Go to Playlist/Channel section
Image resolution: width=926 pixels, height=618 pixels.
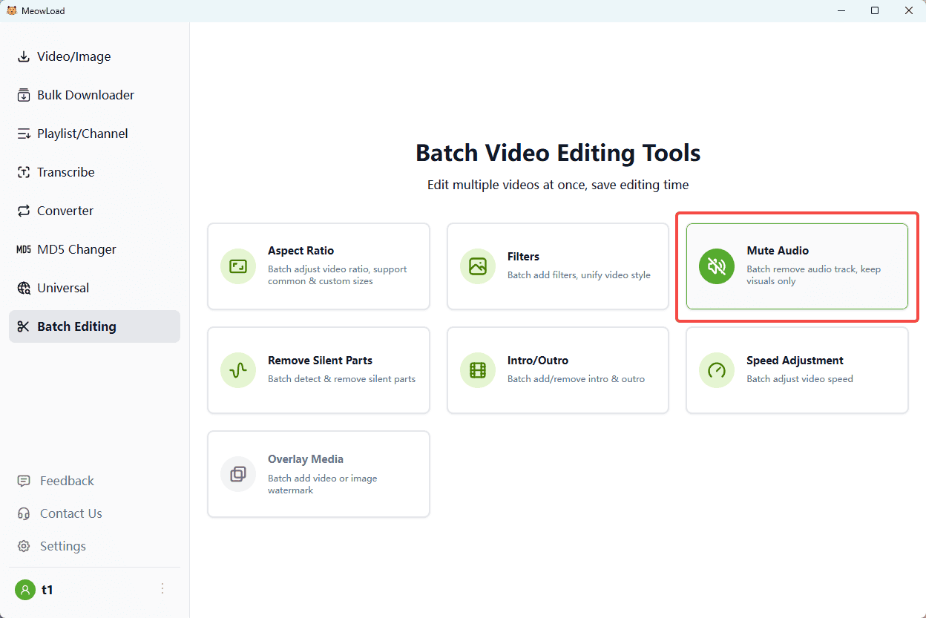point(82,134)
